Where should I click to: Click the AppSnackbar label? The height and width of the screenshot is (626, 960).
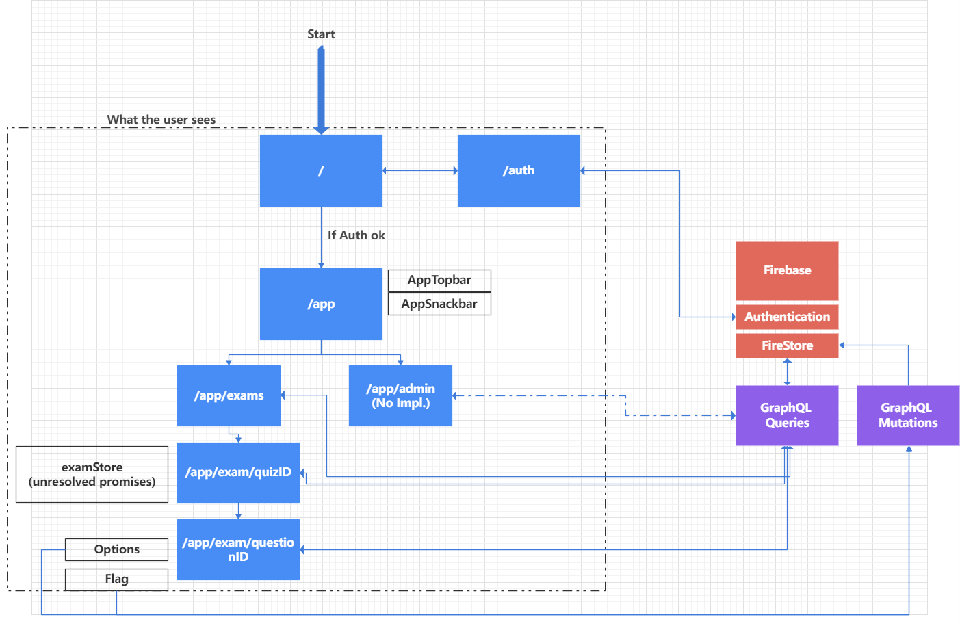439,303
